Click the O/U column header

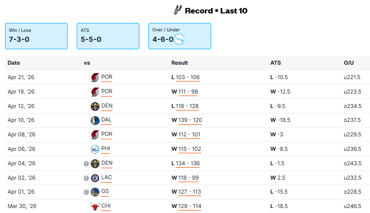[x=349, y=63]
